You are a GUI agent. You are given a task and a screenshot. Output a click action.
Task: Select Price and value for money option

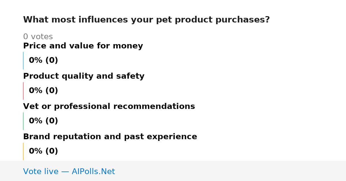click(83, 46)
